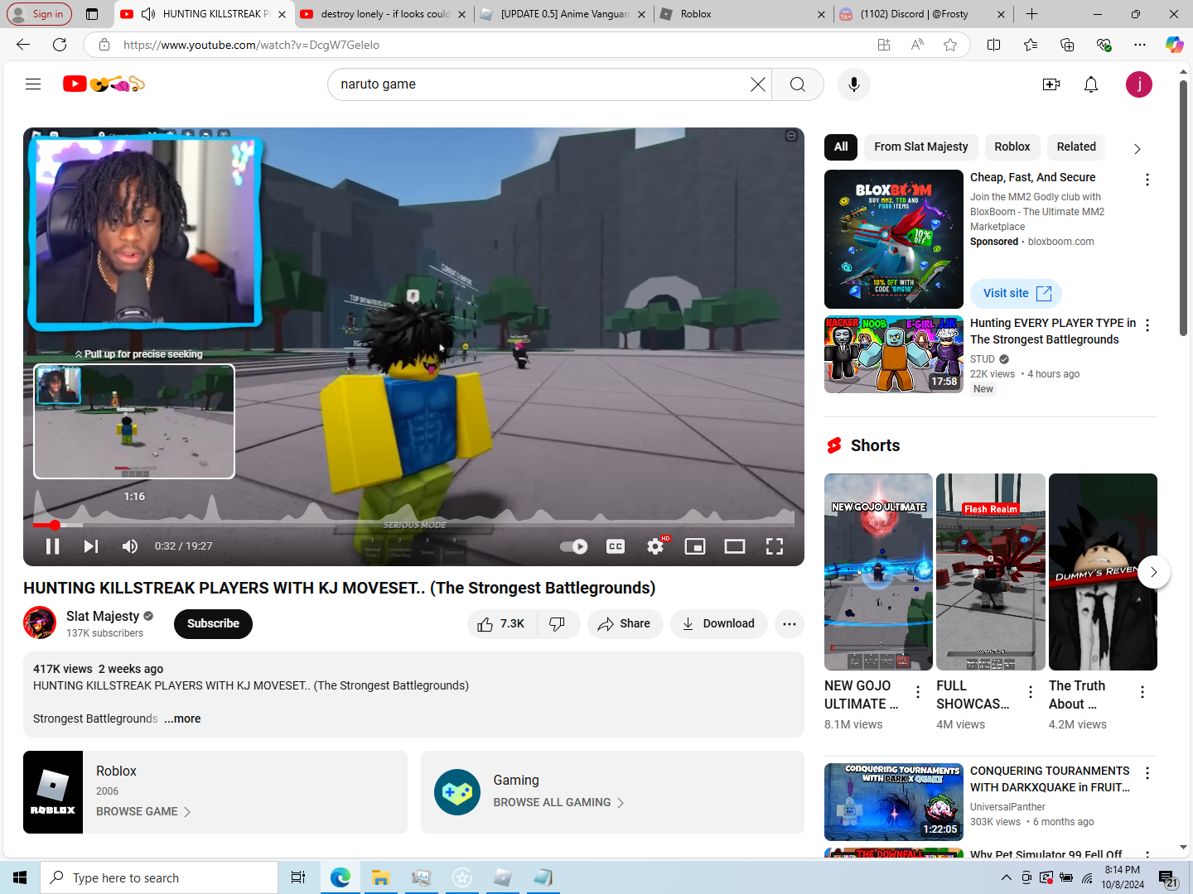
Task: Open YouTube notifications bell
Action: pyautogui.click(x=1091, y=84)
